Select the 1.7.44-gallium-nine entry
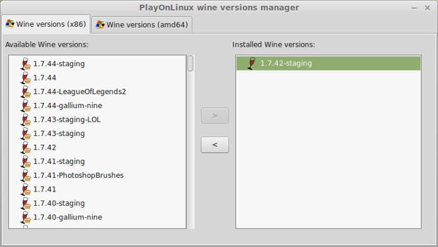 68,105
